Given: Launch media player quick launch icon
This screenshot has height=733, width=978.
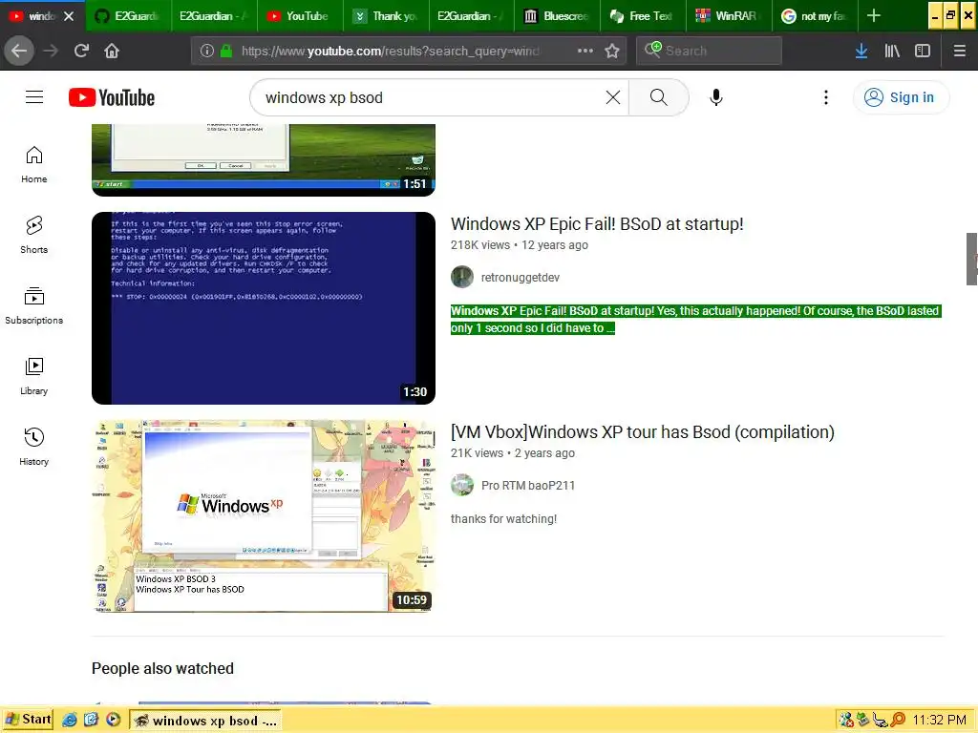Looking at the screenshot, I should point(113,720).
